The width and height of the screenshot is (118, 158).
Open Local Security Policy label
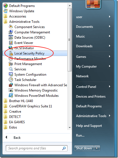(29, 53)
